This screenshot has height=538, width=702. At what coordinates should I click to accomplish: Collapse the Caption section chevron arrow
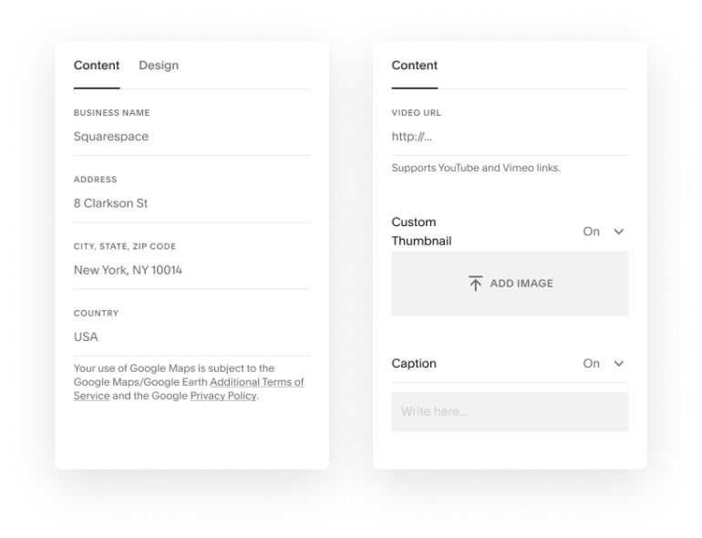point(619,364)
